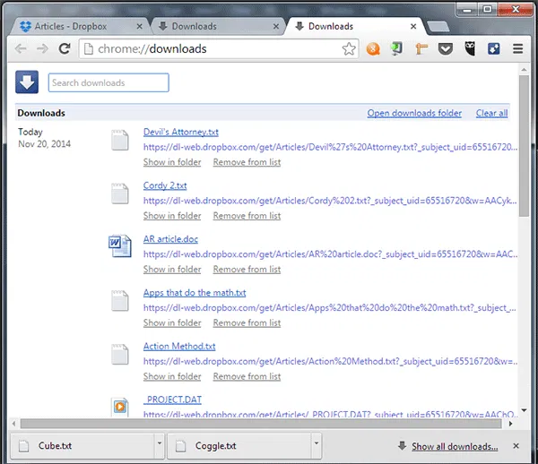Click the orange round extension icon
Screen dimensions: 538x464
[373, 49]
